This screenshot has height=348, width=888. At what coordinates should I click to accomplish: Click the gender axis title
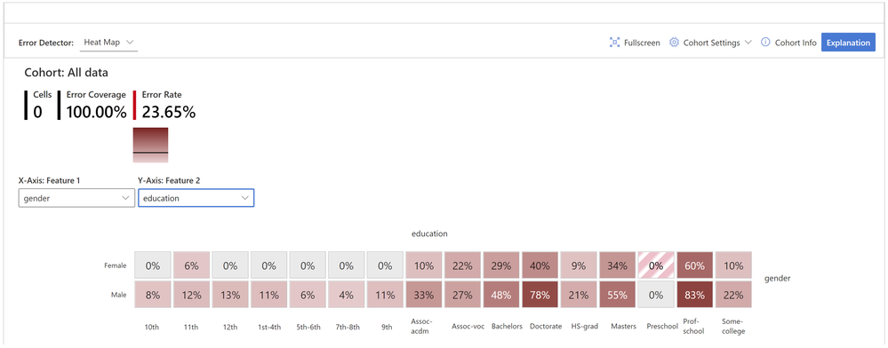(777, 279)
